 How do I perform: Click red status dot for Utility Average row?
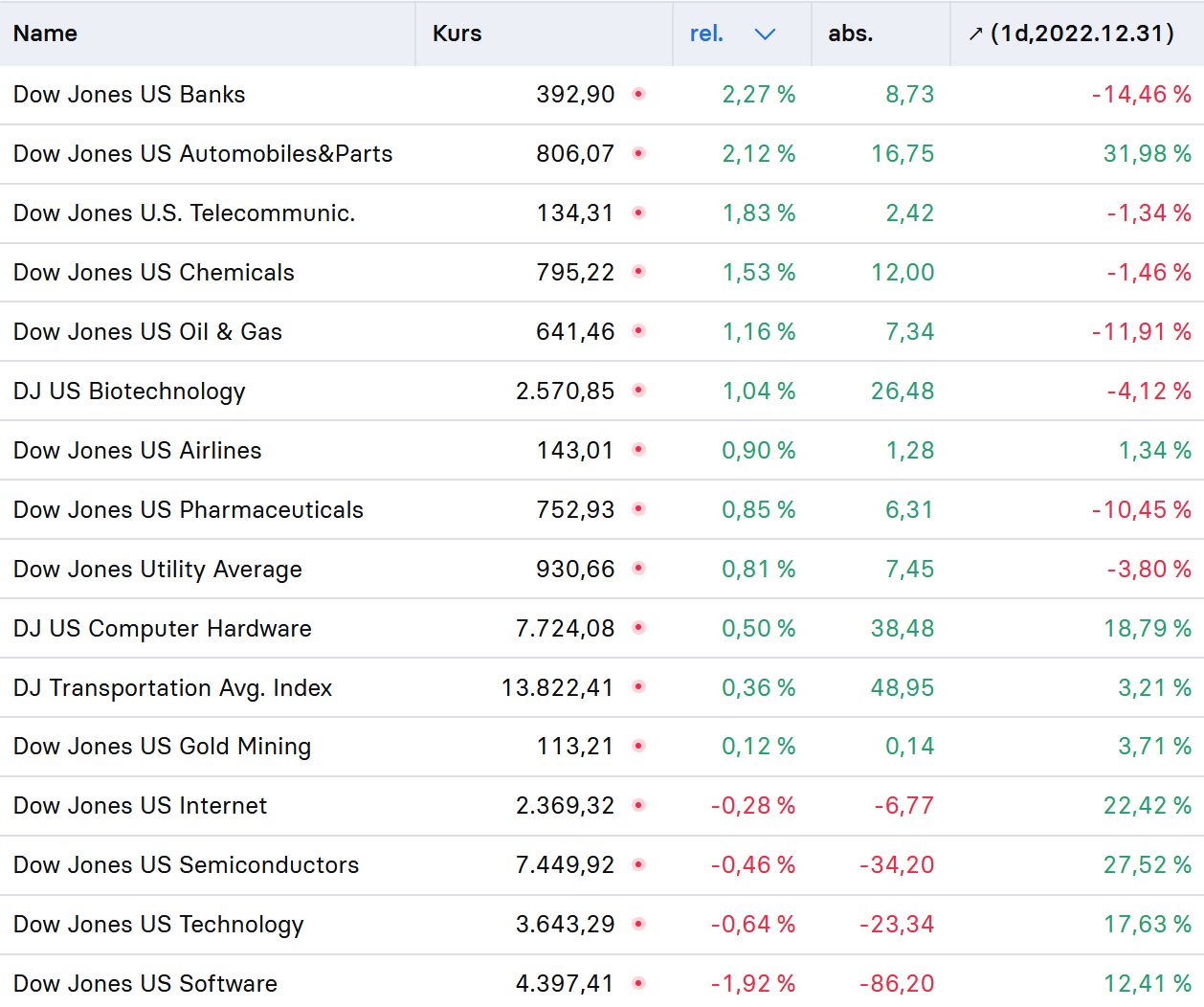(639, 569)
